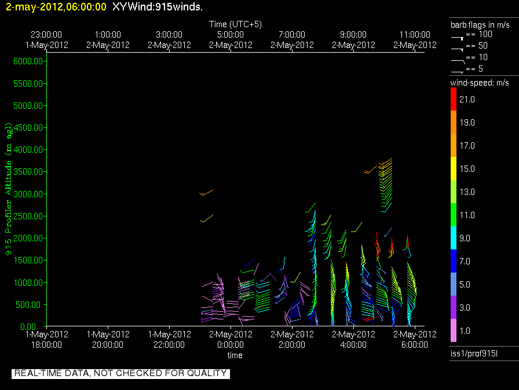519x390 pixels.
Task: Click the 10 m/s barb flag symbol
Action: click(458, 59)
